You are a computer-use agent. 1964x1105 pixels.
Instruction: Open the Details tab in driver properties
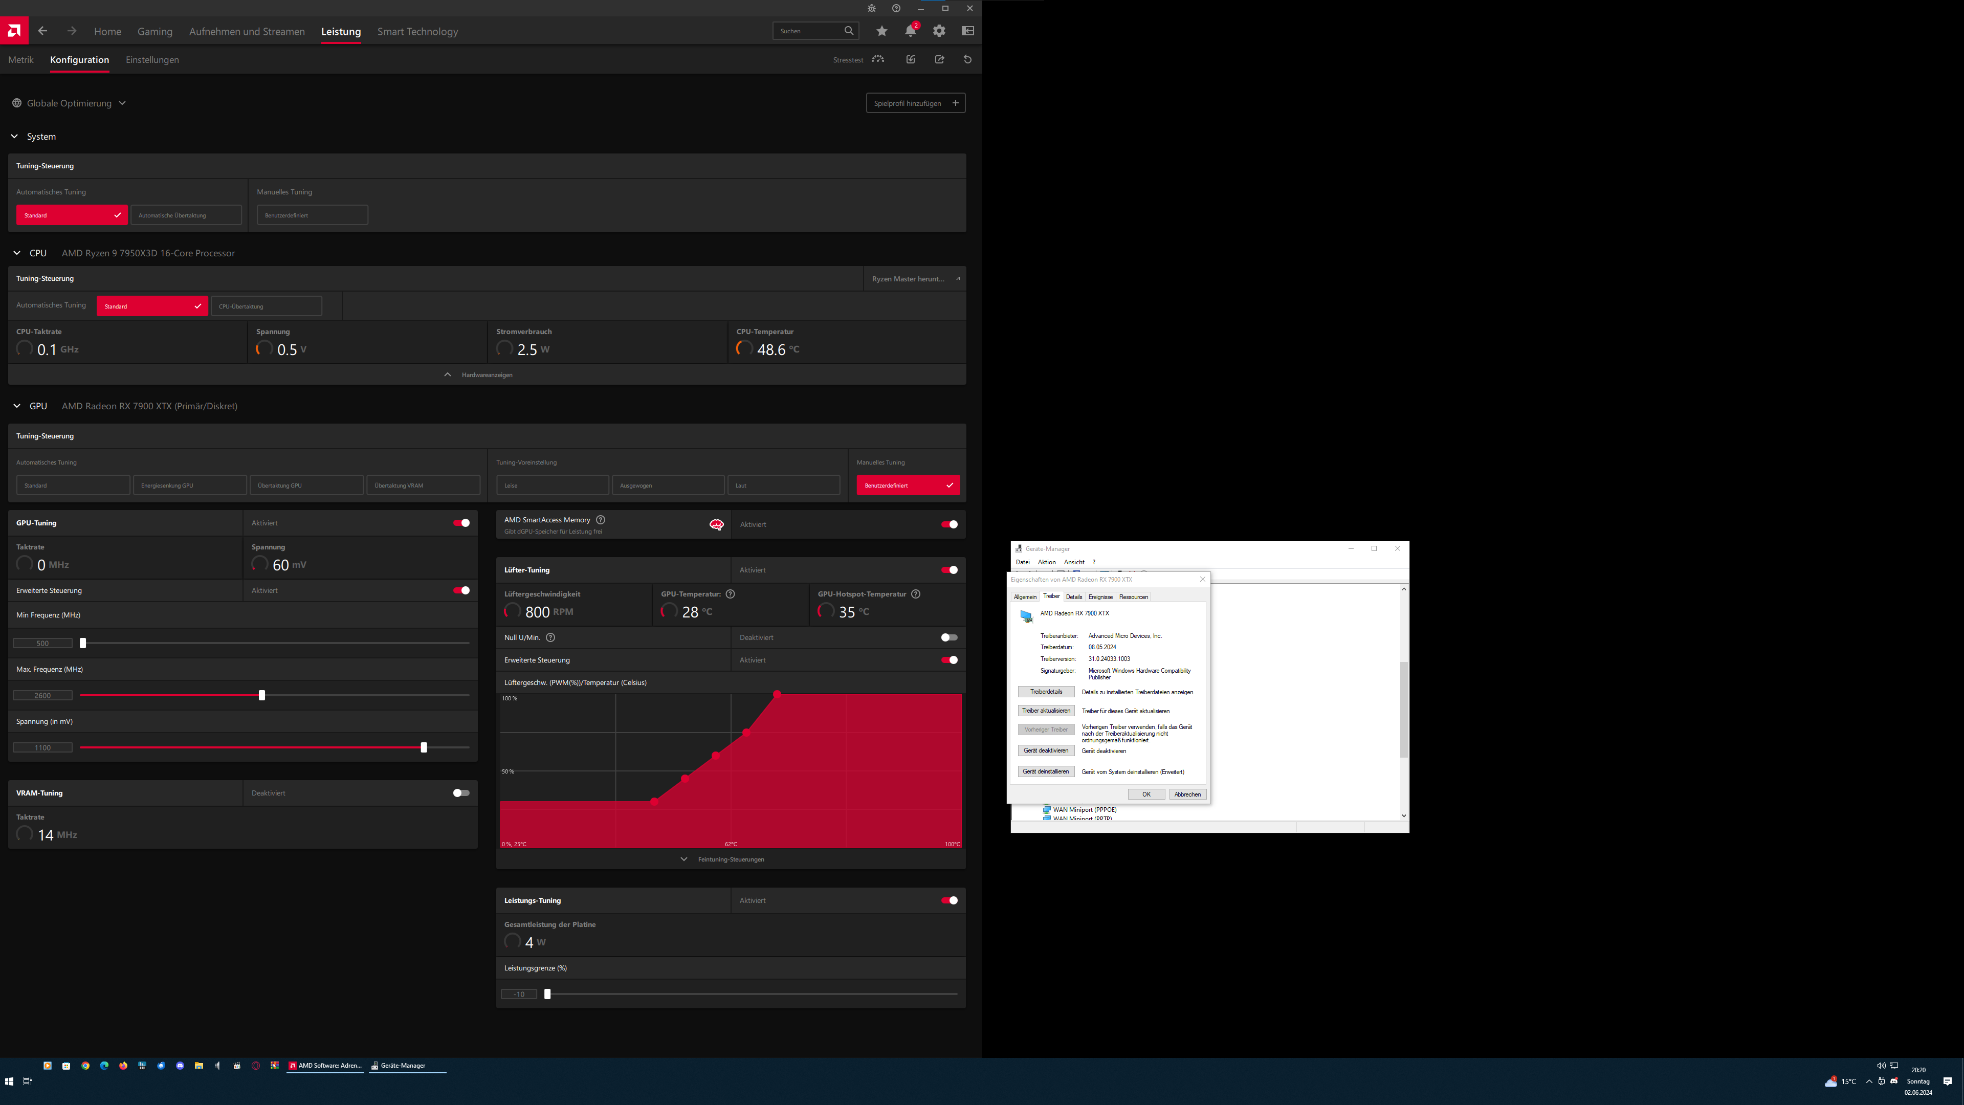click(x=1073, y=597)
